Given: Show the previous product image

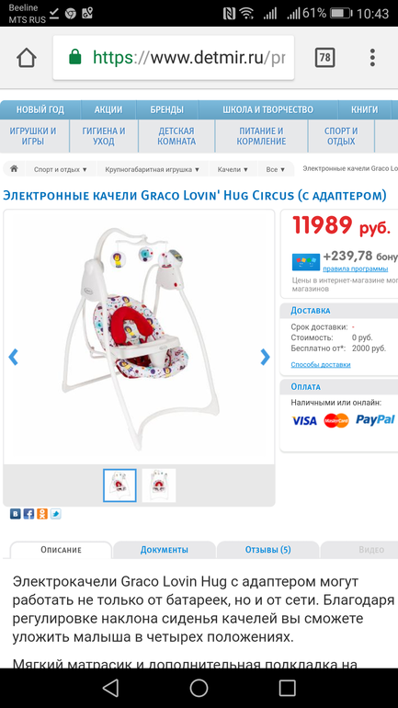Looking at the screenshot, I should coord(14,357).
